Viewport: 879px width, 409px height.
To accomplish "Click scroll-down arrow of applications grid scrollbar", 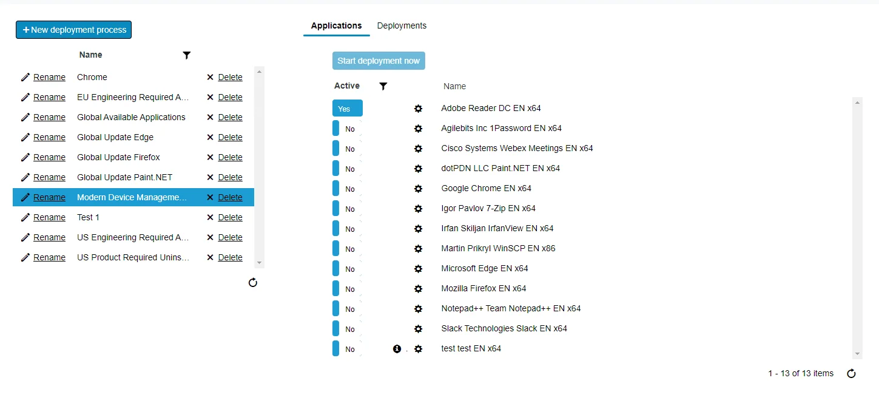I will point(857,354).
